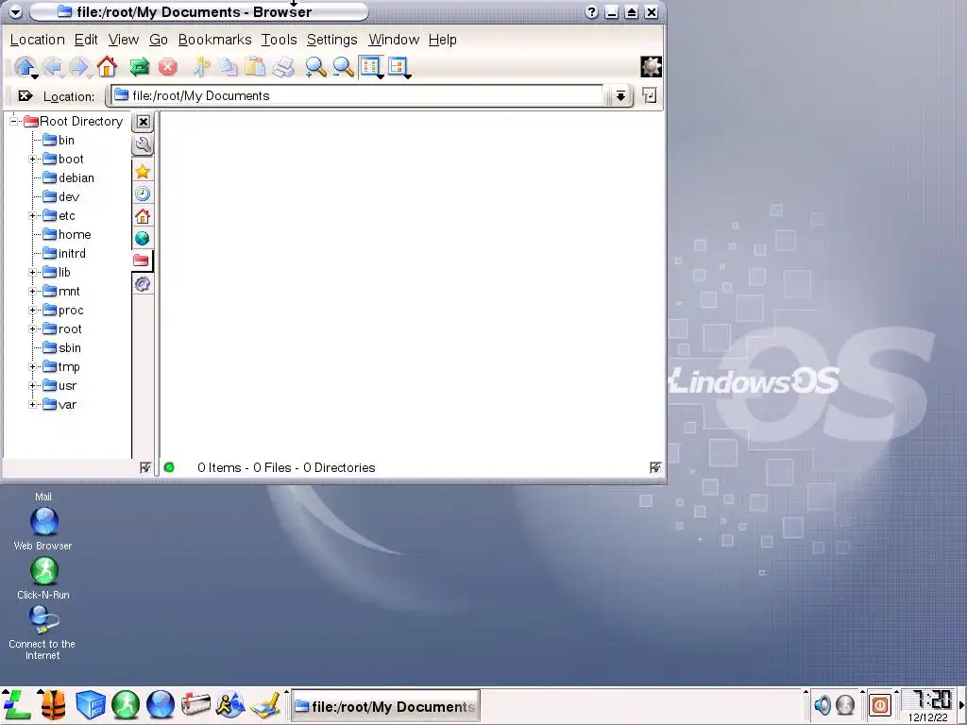Click the animated gear icon in the toolbar
This screenshot has width=967, height=725.
[x=651, y=67]
